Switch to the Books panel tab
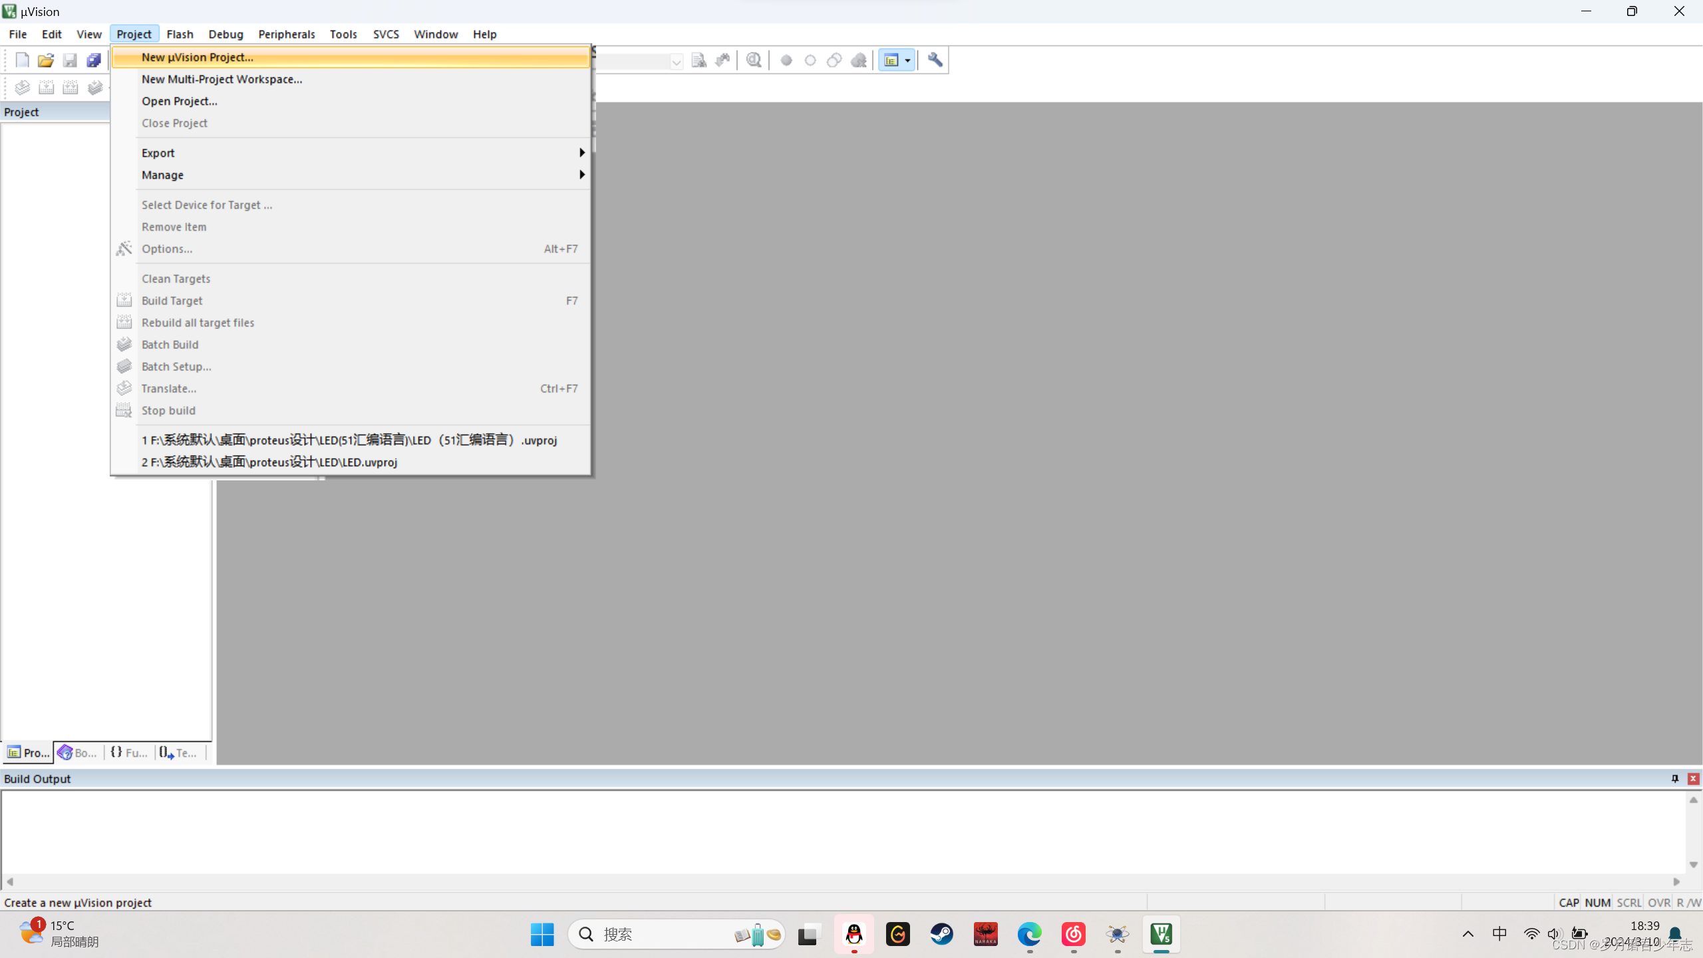This screenshot has width=1703, height=958. pyautogui.click(x=78, y=752)
